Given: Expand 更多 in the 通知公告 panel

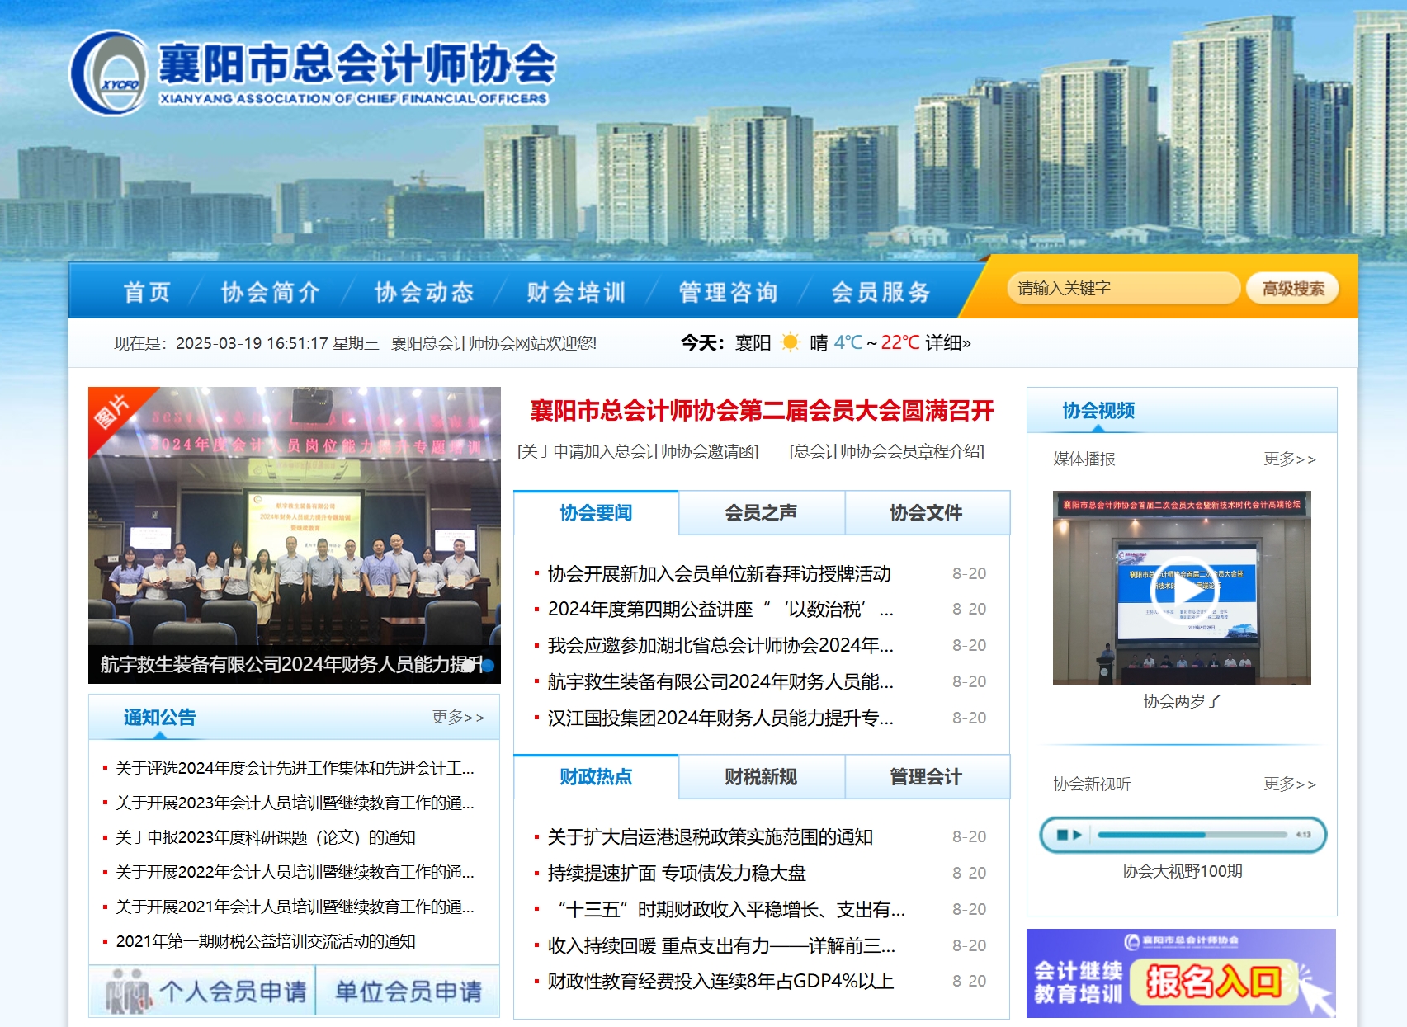Looking at the screenshot, I should pos(458,718).
